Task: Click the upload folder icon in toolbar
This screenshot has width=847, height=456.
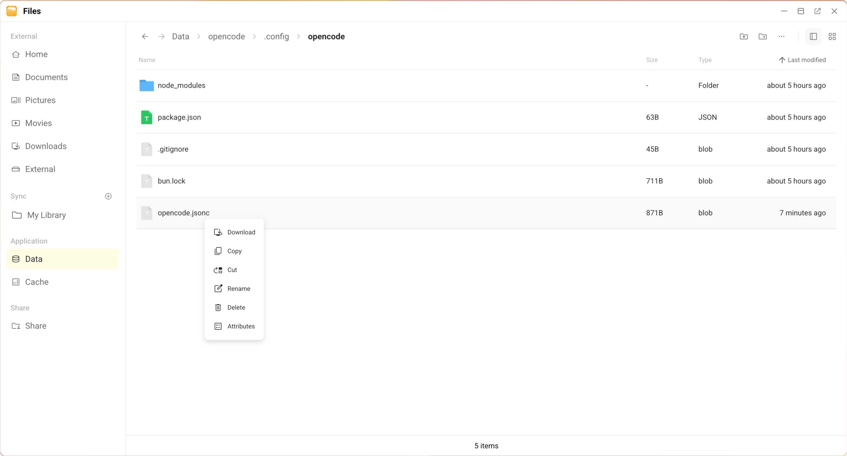Action: 744,37
